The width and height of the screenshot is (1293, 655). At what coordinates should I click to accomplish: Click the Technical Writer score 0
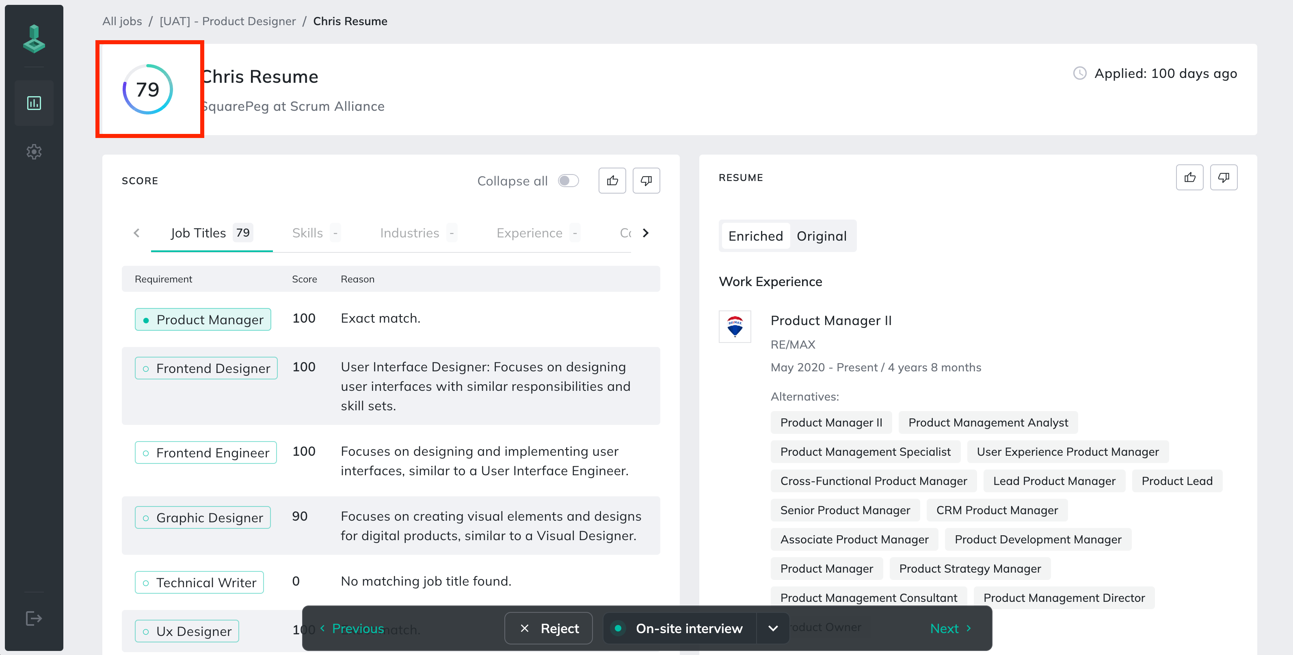point(296,581)
